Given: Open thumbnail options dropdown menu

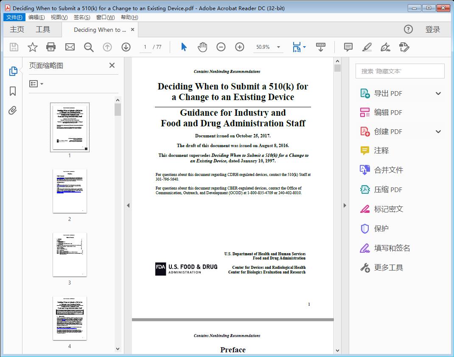Looking at the screenshot, I should (36, 84).
